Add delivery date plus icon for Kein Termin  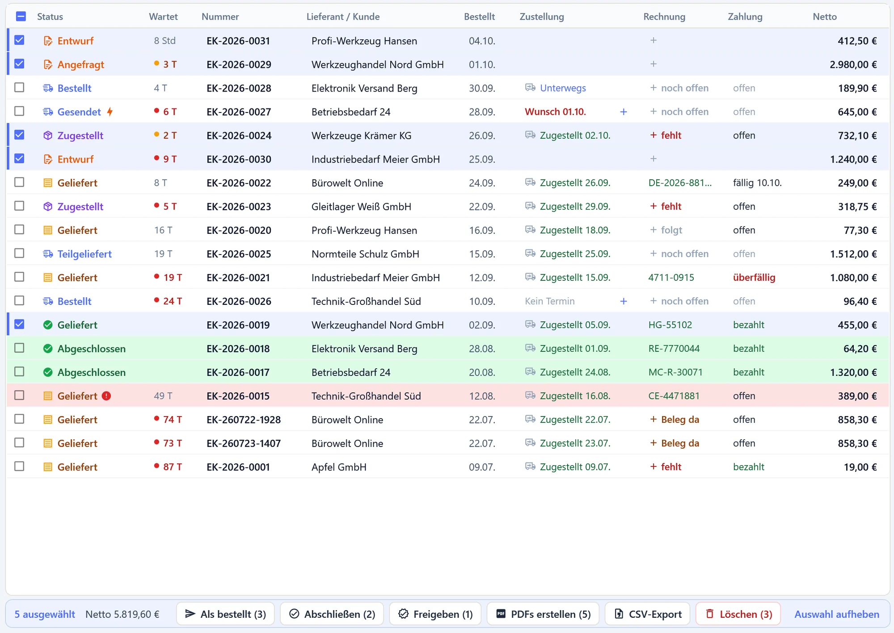click(624, 301)
